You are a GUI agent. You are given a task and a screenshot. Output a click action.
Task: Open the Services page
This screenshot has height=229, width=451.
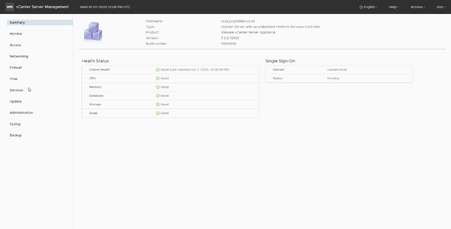(16, 90)
